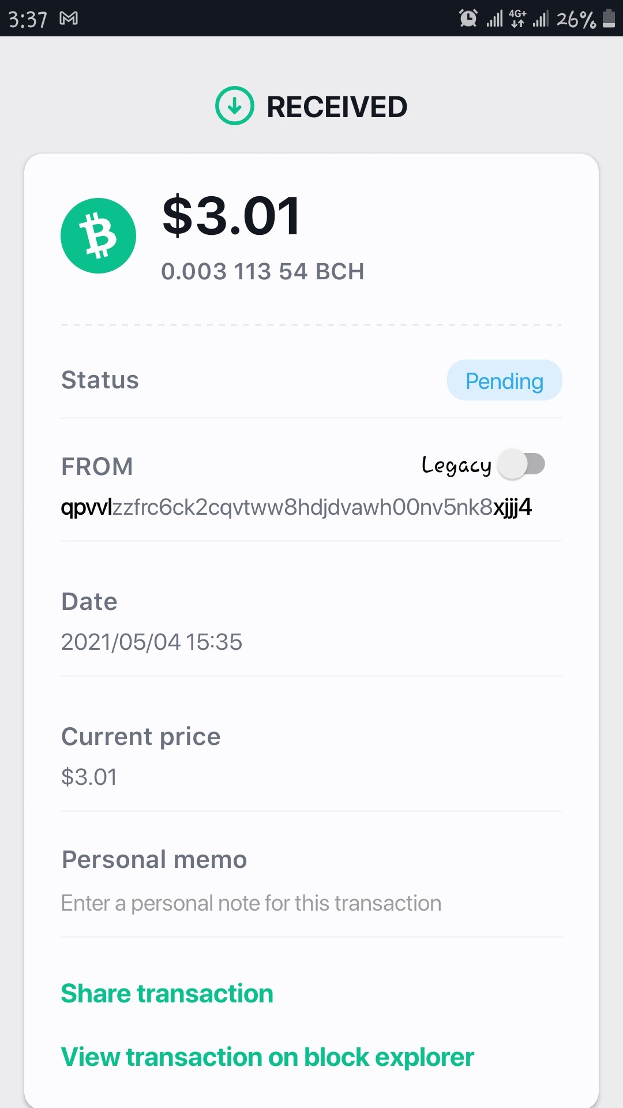Tap the green received arrow icon

(234, 106)
